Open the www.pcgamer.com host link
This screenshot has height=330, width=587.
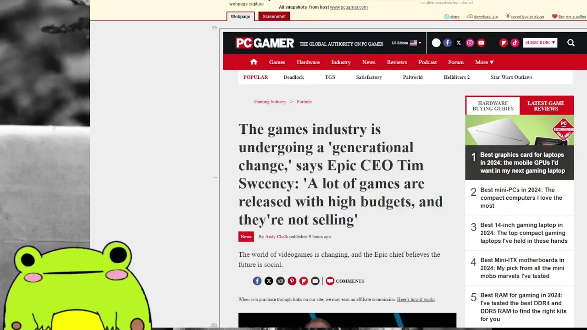[349, 7]
